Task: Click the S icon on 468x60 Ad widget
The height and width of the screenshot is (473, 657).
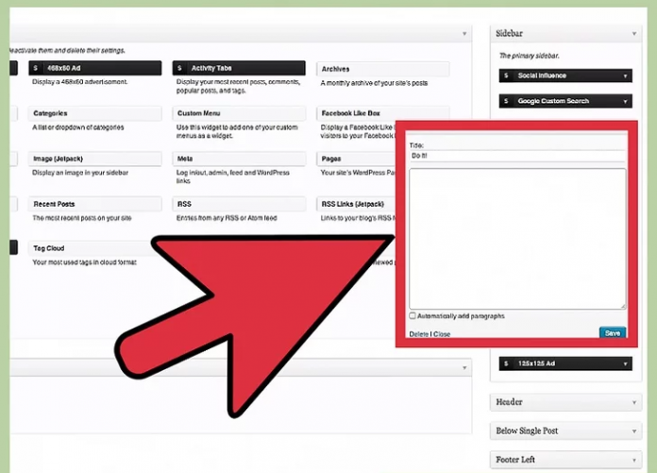Action: [x=35, y=69]
